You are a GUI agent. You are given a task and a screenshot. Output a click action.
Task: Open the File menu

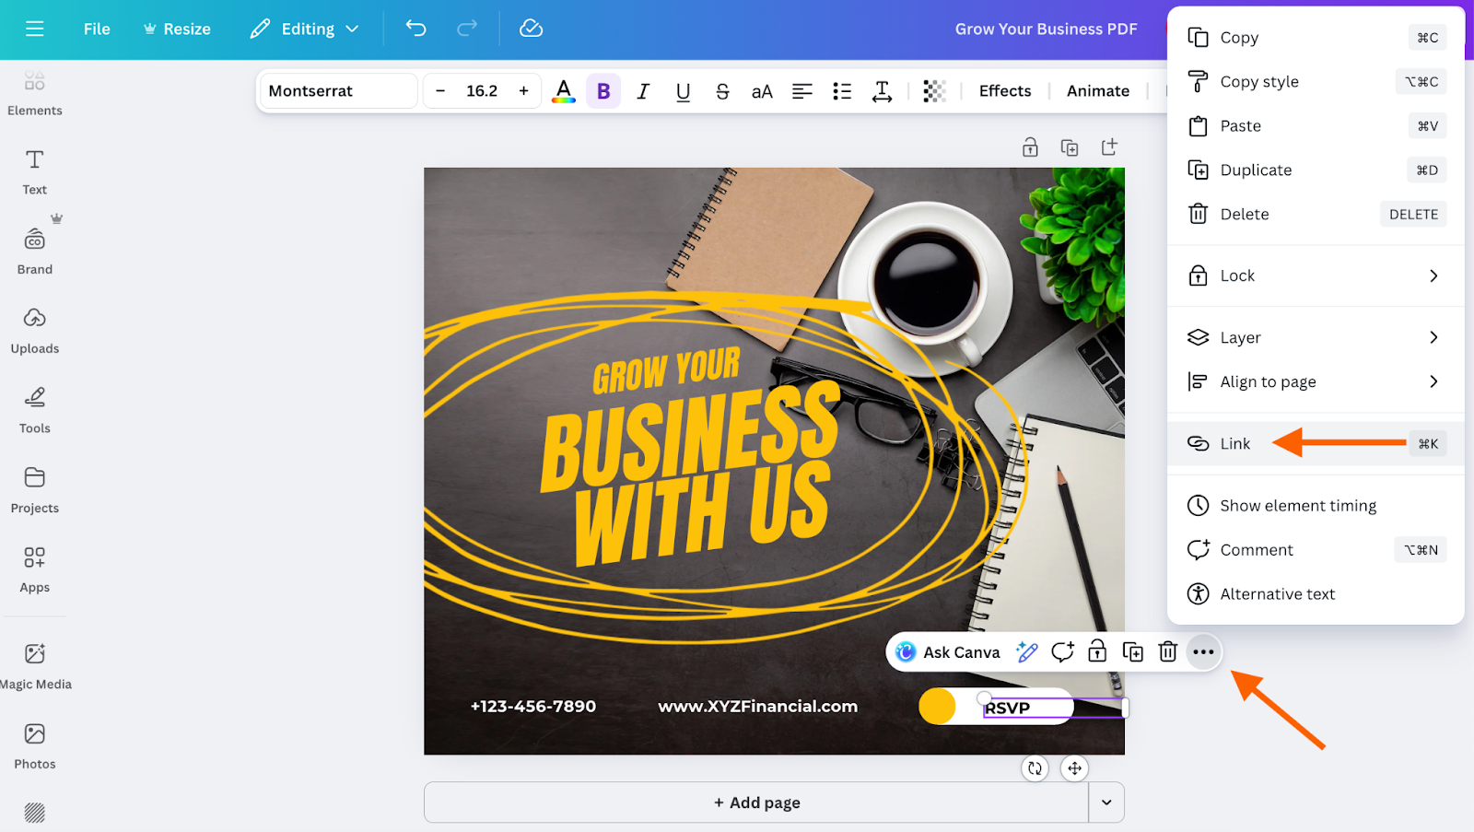[x=96, y=29]
